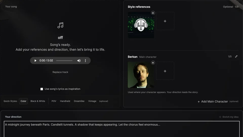The image size is (243, 137).
Task: Focus the Your direction text field
Action: point(122,129)
